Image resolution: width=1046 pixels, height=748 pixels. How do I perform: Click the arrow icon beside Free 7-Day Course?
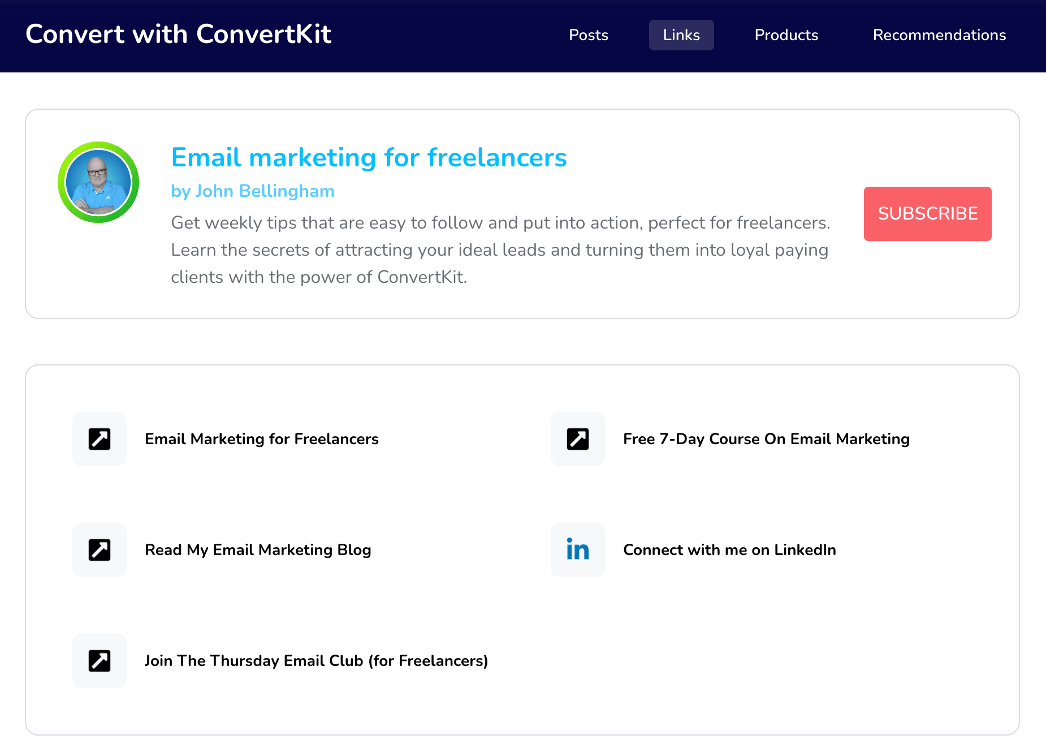coord(578,439)
